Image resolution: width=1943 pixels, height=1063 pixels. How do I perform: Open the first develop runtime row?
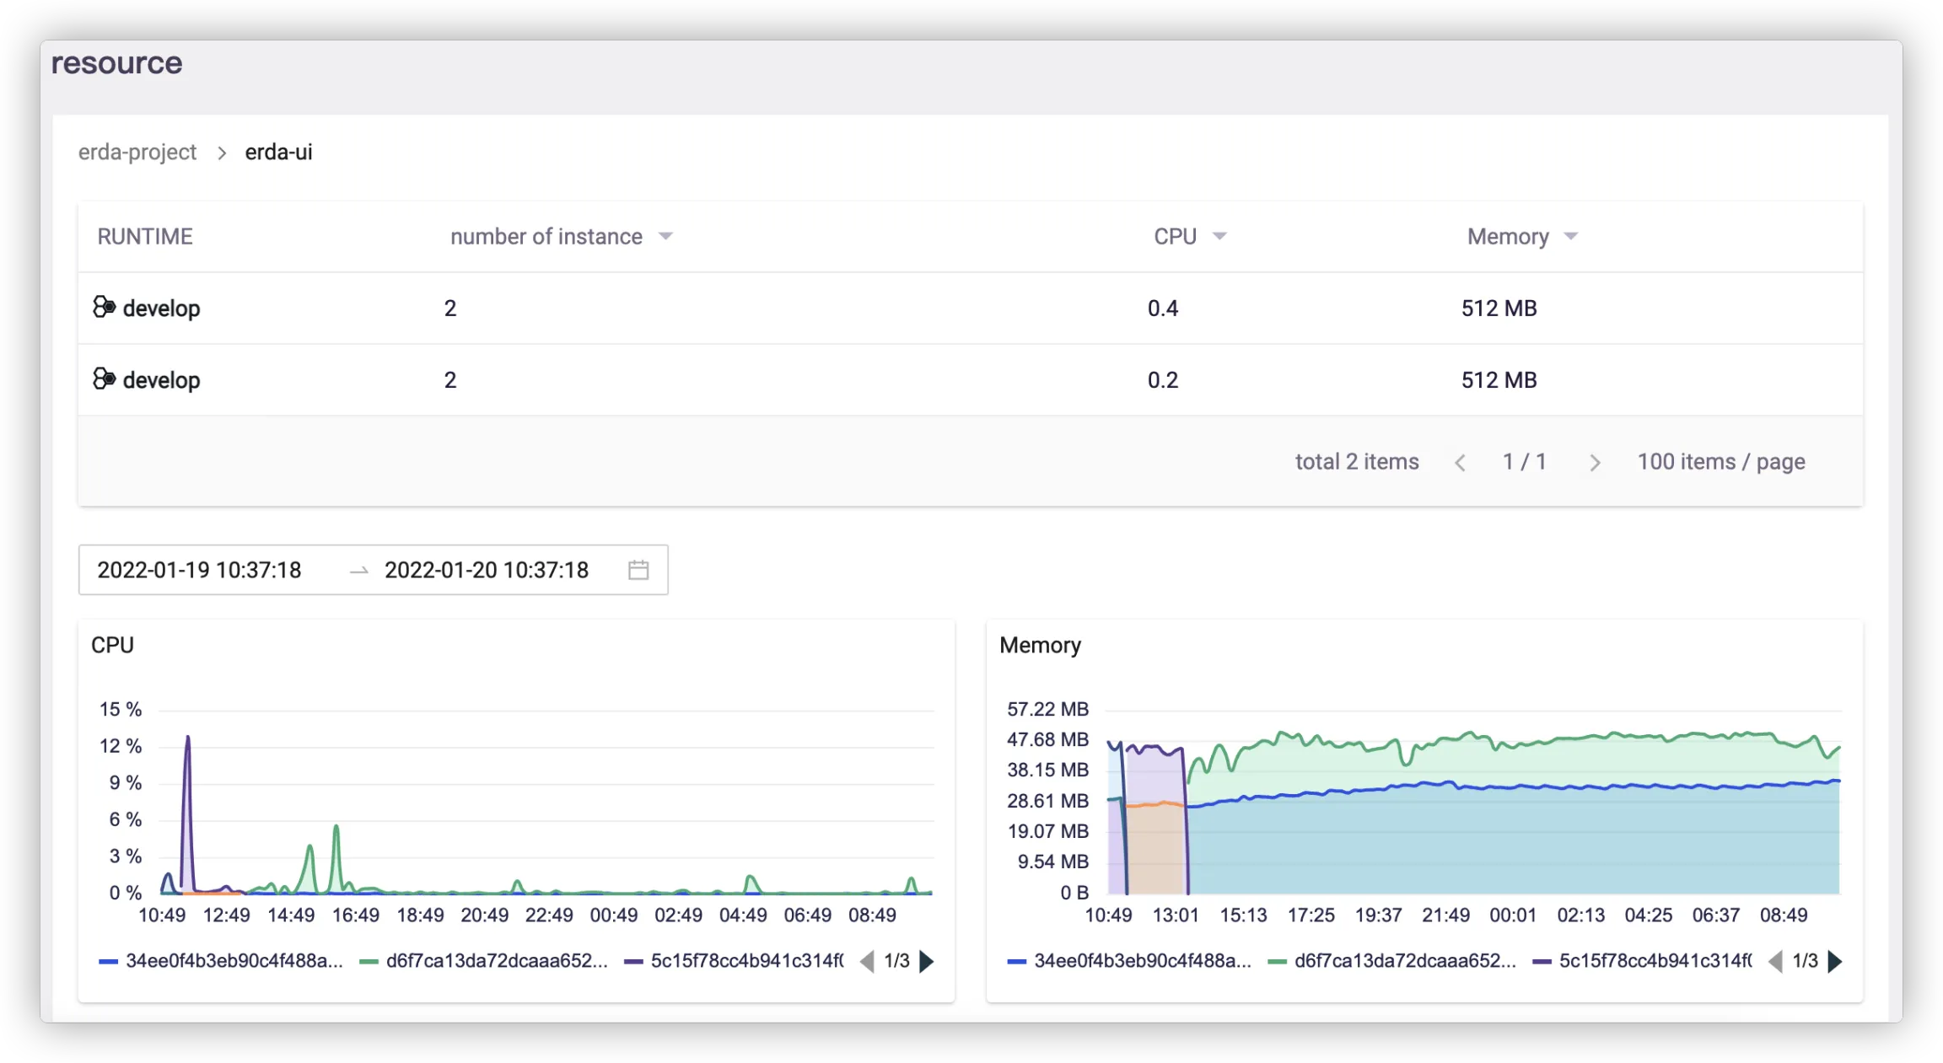click(x=162, y=309)
